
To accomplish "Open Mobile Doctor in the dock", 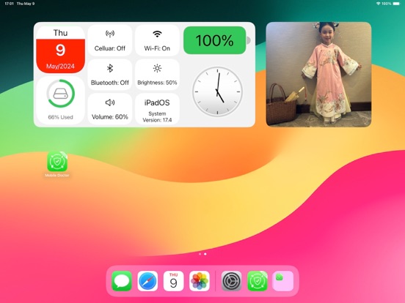I will [x=258, y=281].
